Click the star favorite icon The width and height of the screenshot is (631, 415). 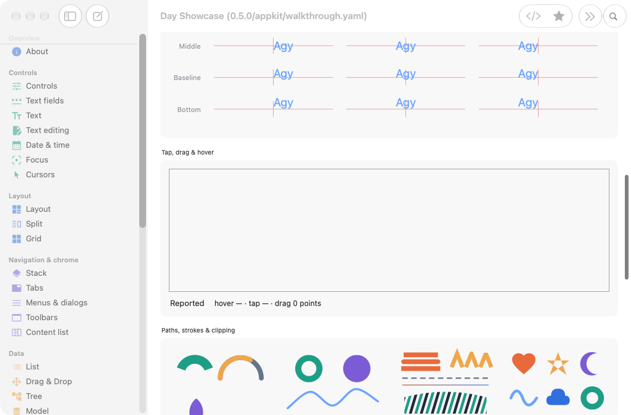558,16
